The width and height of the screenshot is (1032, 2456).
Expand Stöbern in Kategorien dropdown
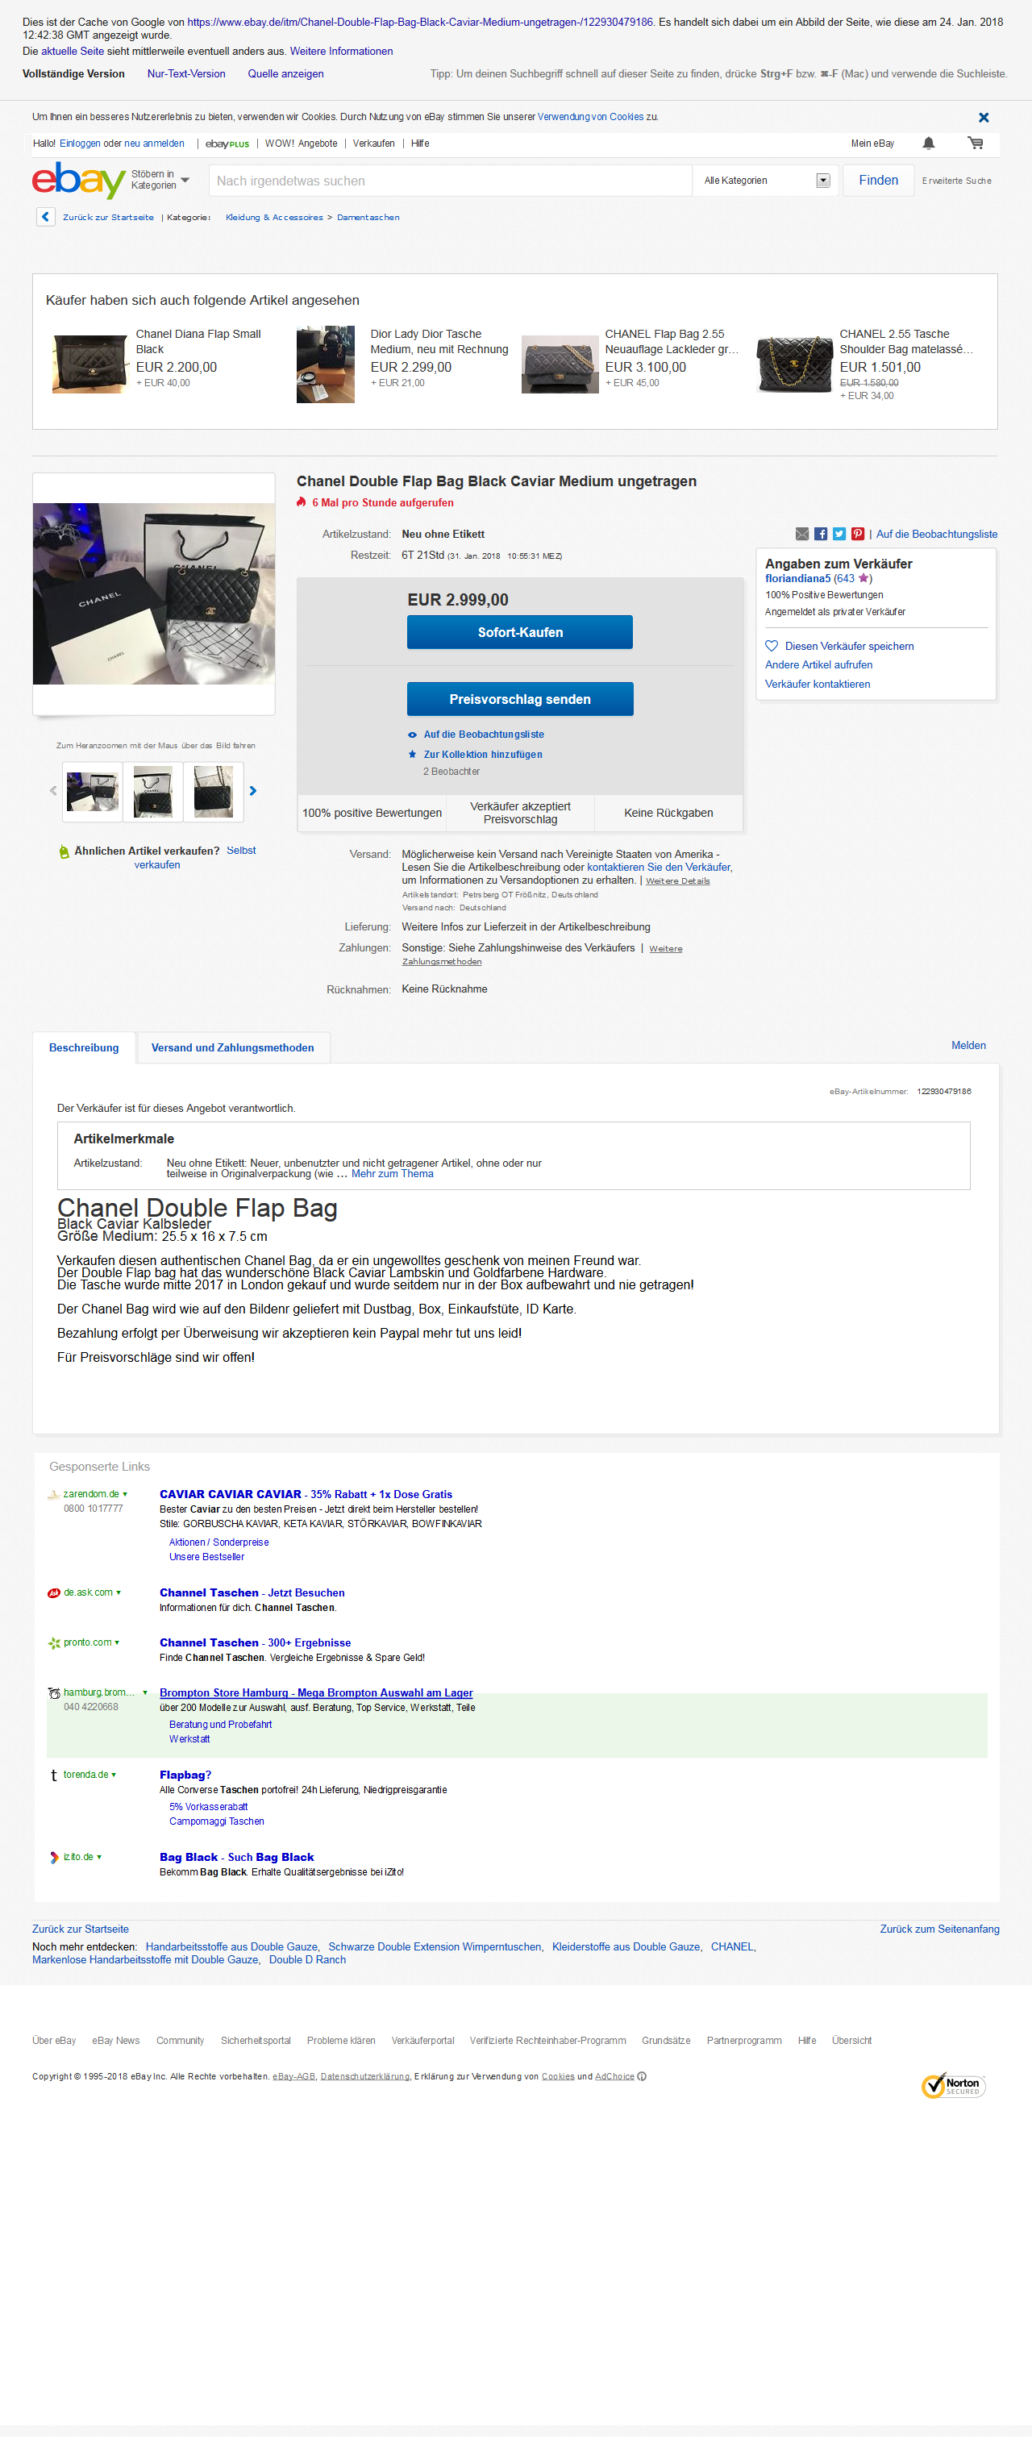point(160,180)
